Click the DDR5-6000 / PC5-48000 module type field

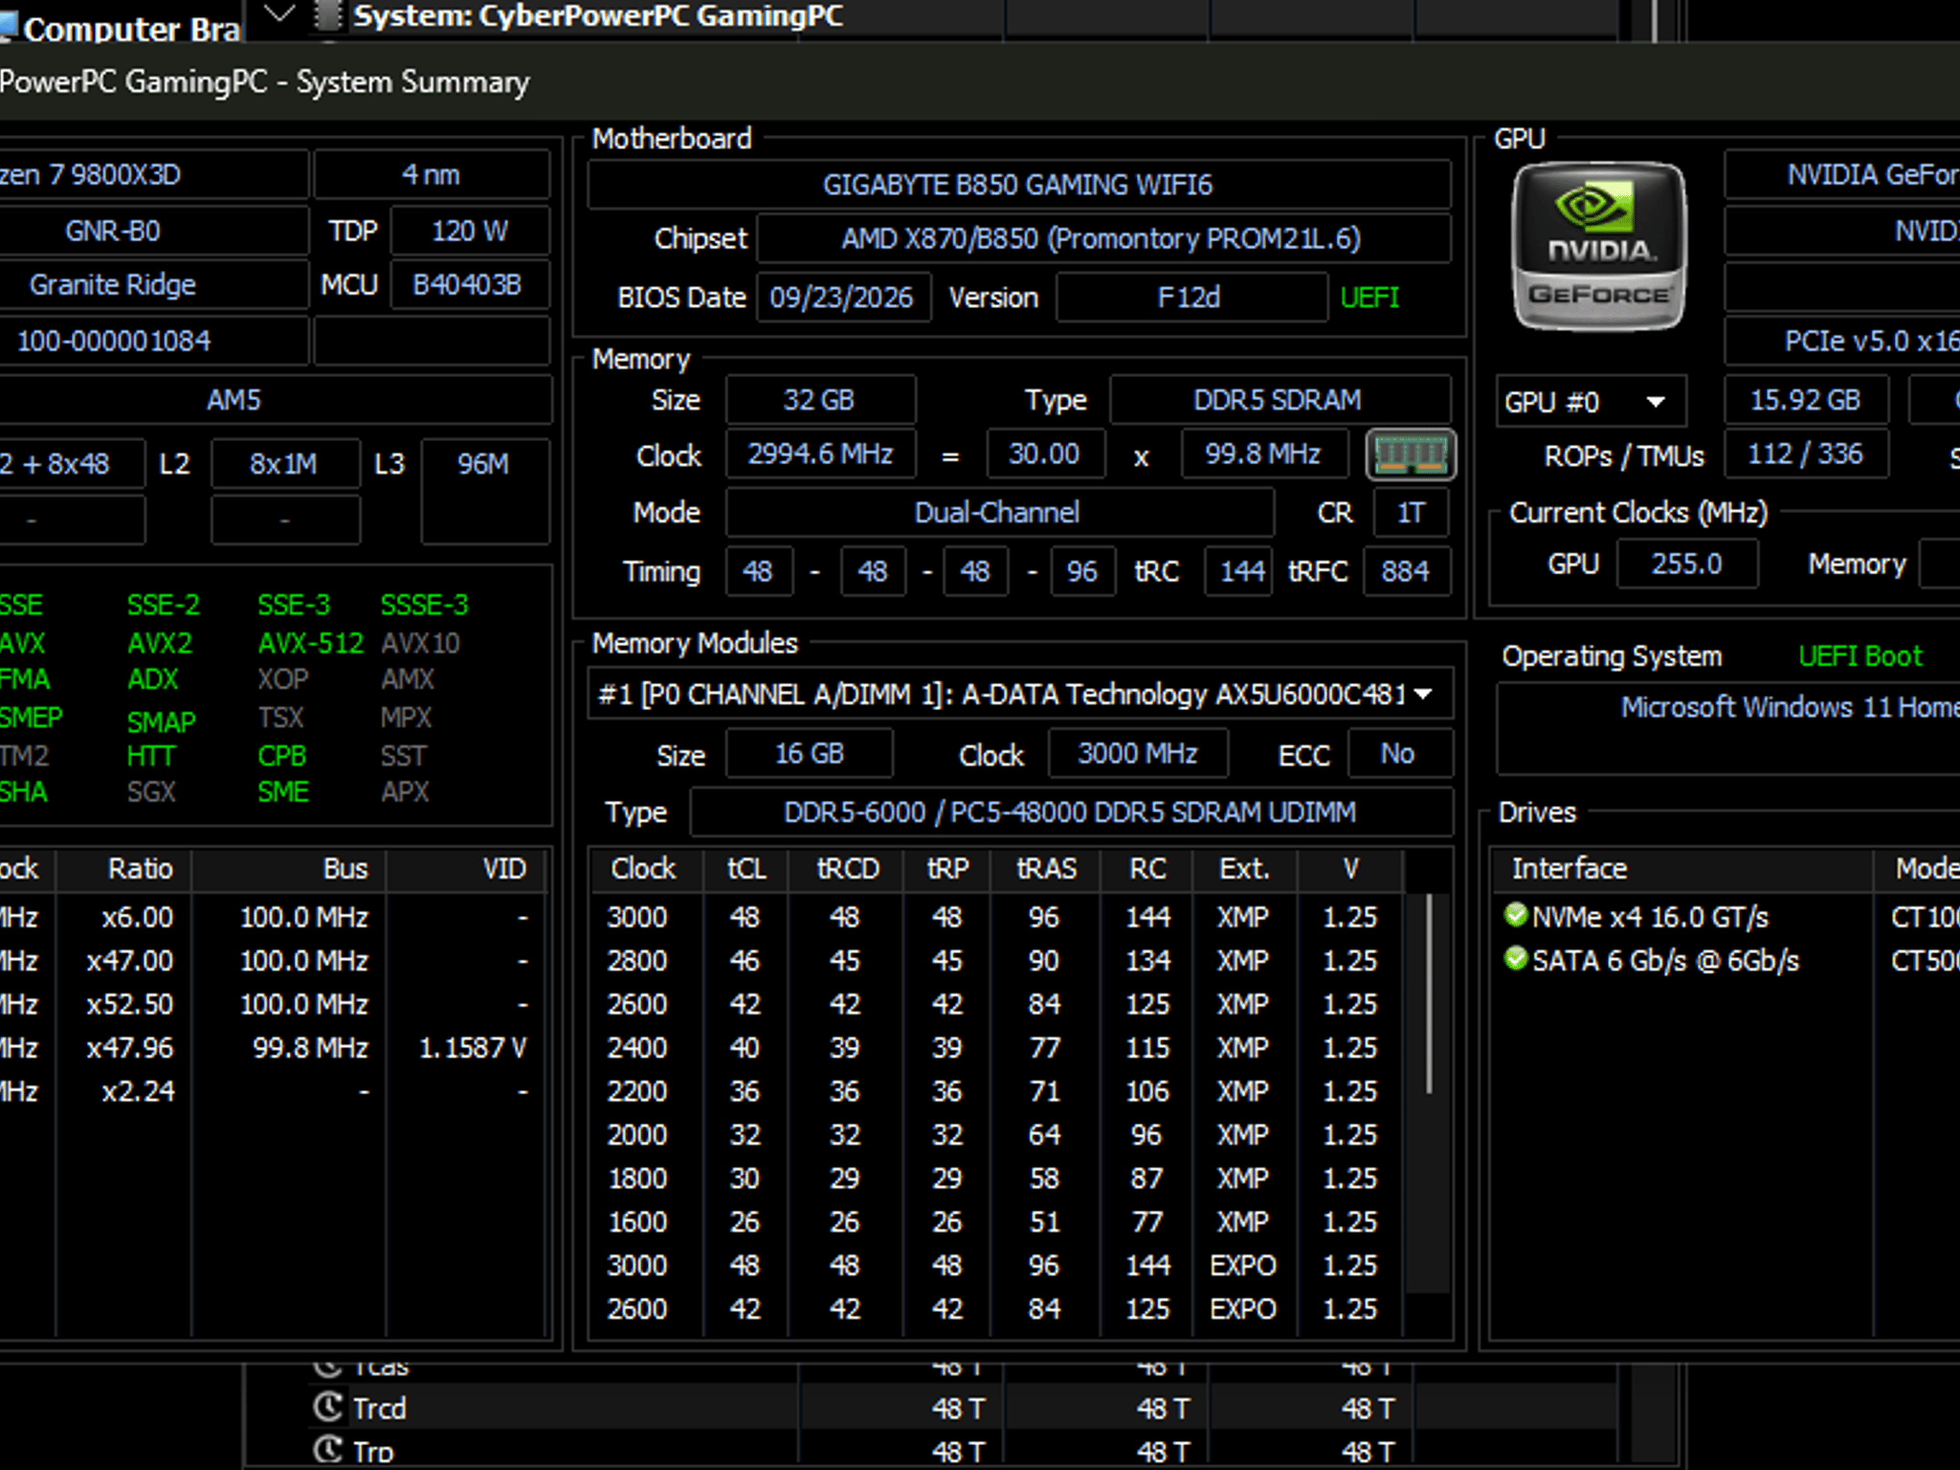1071,813
